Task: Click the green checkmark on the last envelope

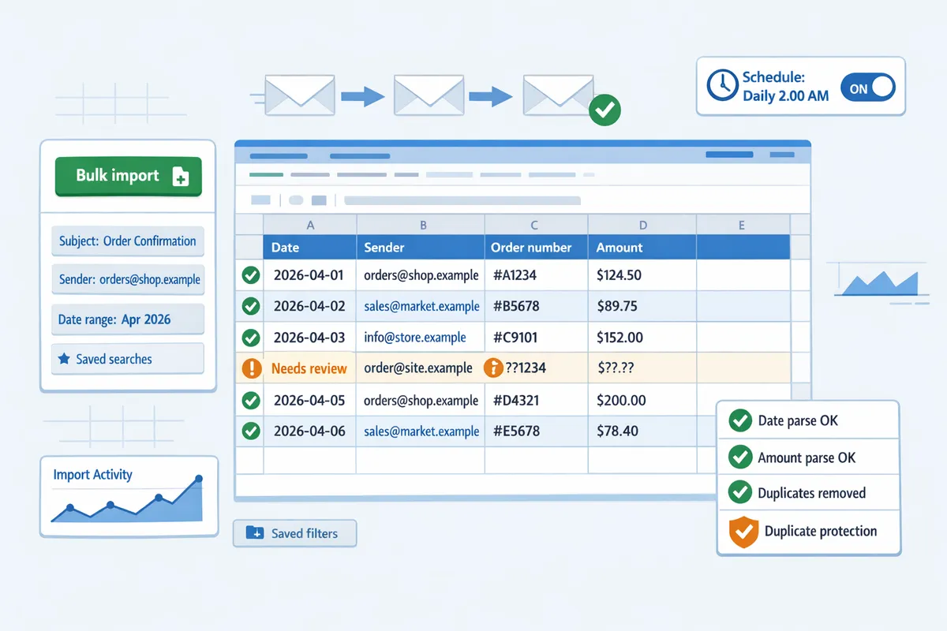Action: (x=605, y=109)
